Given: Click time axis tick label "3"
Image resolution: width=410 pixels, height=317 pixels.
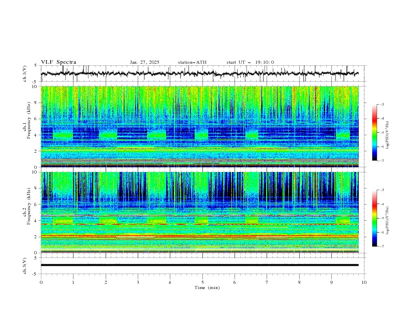Looking at the screenshot, I should coord(138,282).
